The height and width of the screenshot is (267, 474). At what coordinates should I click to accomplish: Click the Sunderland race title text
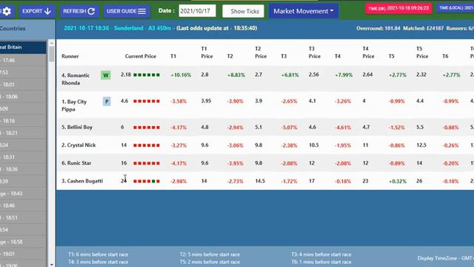tap(128, 28)
